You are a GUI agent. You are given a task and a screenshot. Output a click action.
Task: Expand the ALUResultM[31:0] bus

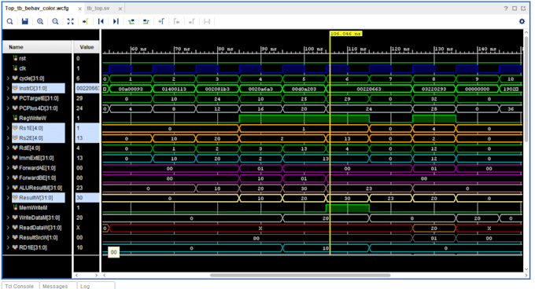(8, 188)
